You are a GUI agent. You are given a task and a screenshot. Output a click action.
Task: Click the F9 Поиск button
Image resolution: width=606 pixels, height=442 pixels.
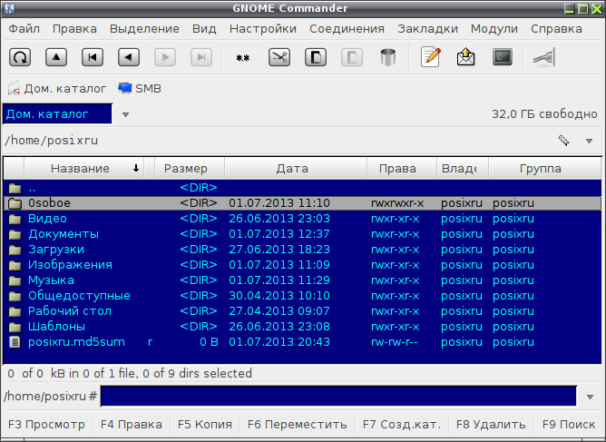(569, 425)
